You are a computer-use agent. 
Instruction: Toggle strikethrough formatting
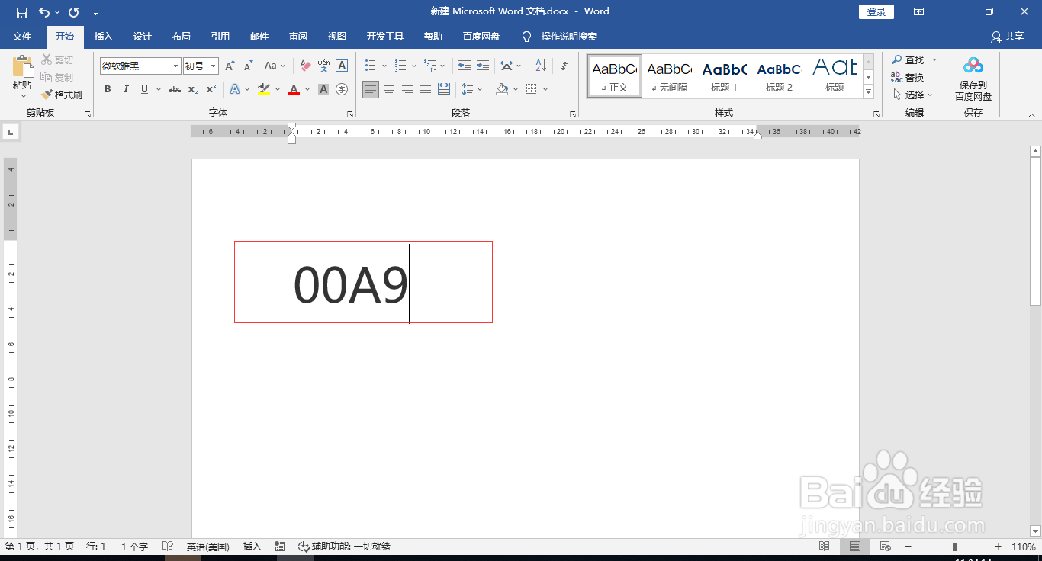(x=174, y=90)
